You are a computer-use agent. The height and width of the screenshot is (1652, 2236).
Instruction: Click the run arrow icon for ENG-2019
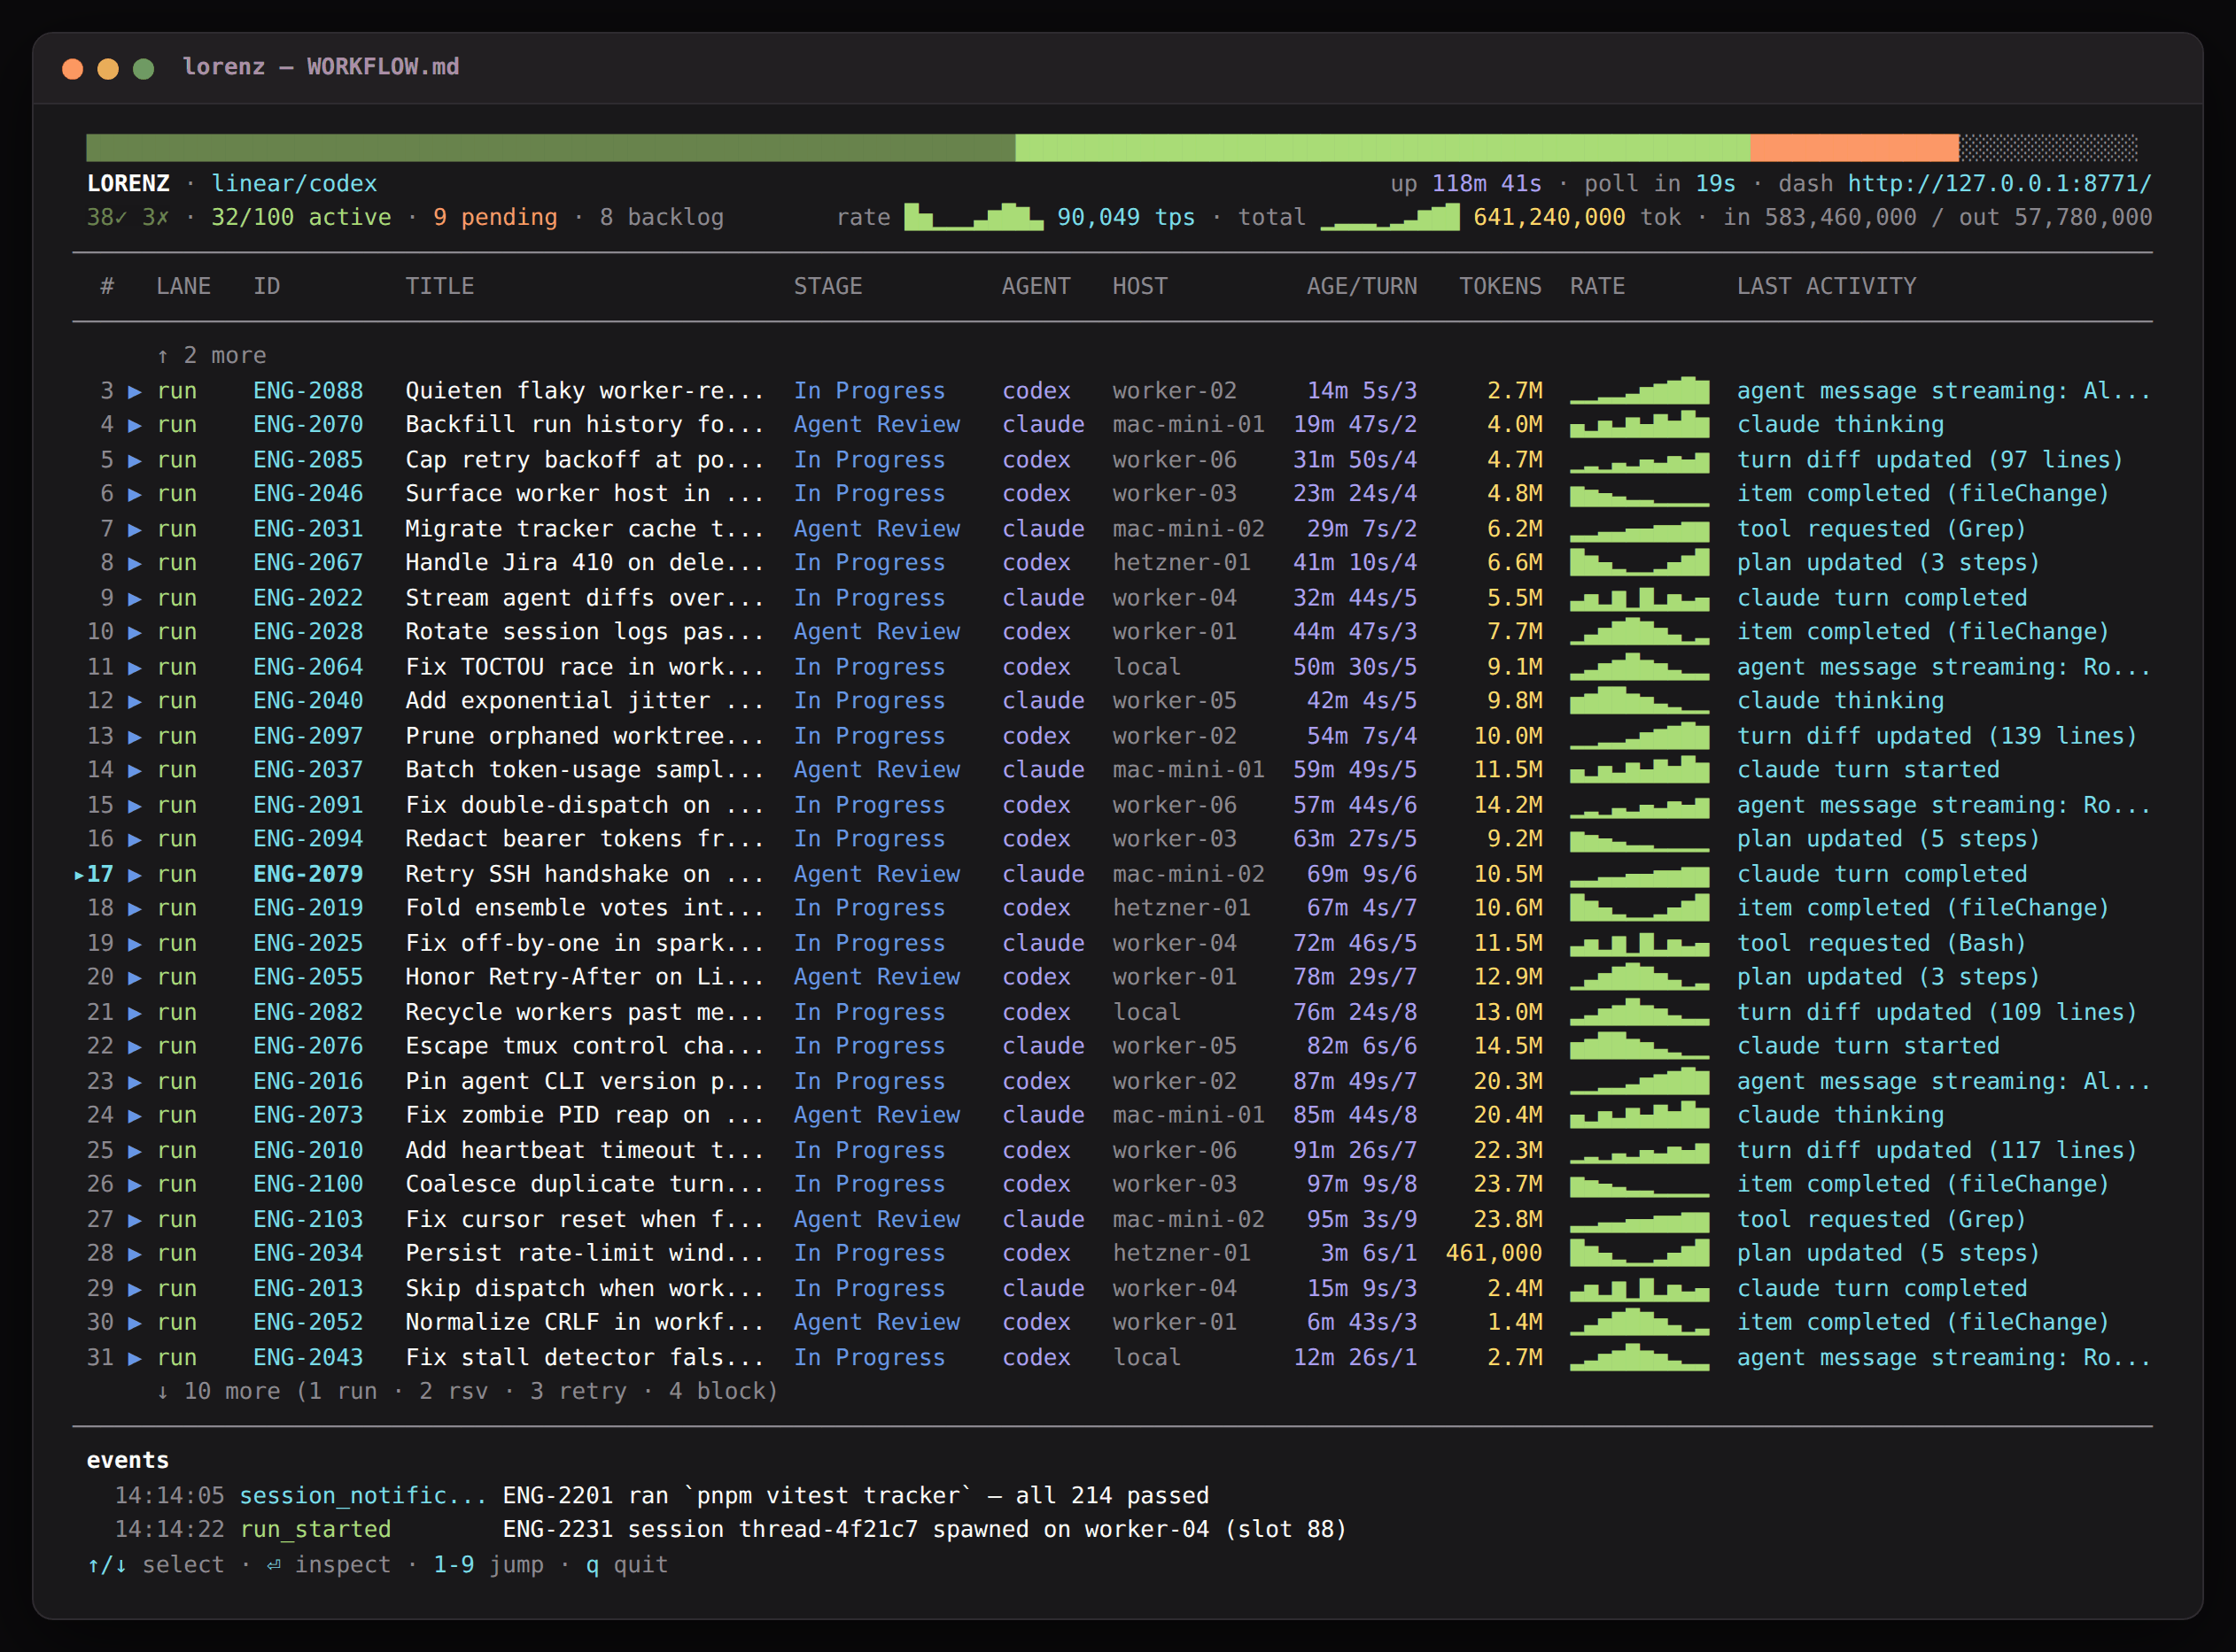(135, 908)
